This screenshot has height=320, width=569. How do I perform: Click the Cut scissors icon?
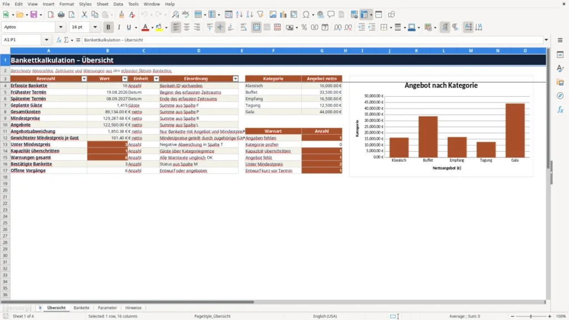click(x=84, y=14)
